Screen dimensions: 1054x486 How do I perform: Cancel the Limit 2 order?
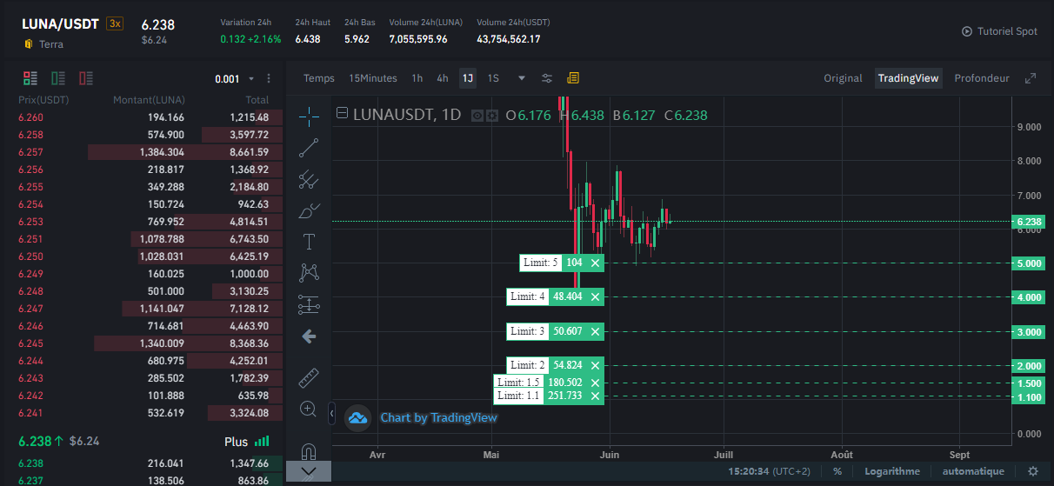click(595, 365)
